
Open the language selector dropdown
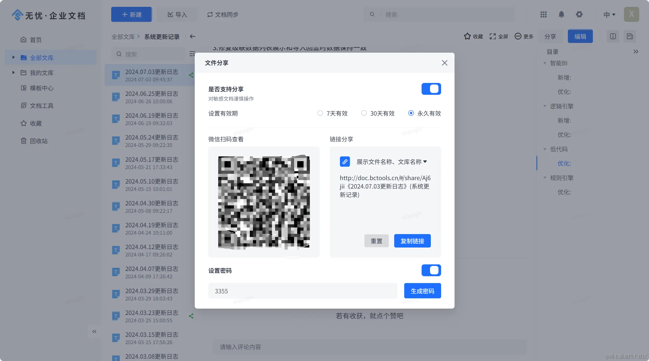point(609,15)
